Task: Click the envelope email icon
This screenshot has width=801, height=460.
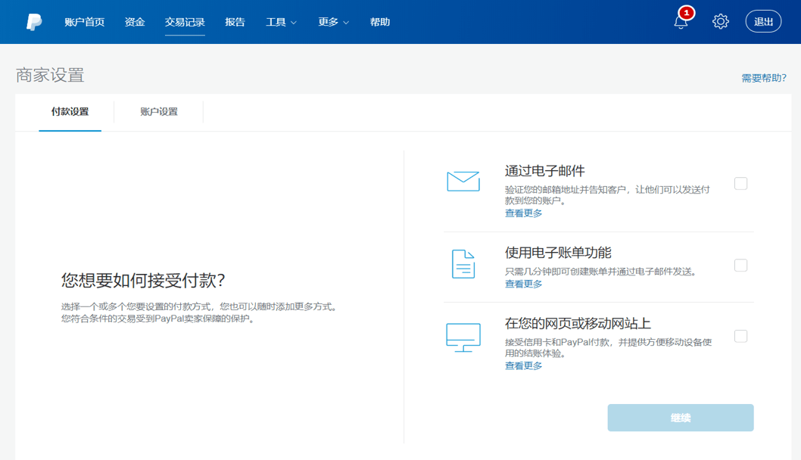Action: click(x=463, y=182)
